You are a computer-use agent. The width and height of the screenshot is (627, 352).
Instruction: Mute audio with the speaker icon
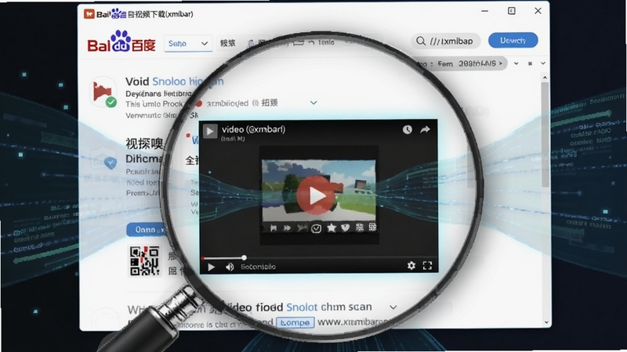230,267
